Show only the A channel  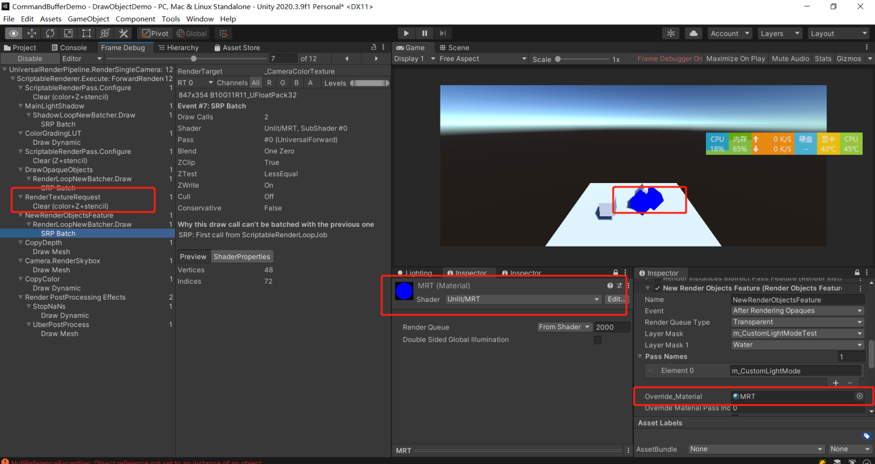tap(310, 83)
